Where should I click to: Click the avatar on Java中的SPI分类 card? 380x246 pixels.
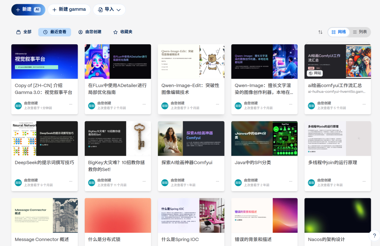[238, 183]
